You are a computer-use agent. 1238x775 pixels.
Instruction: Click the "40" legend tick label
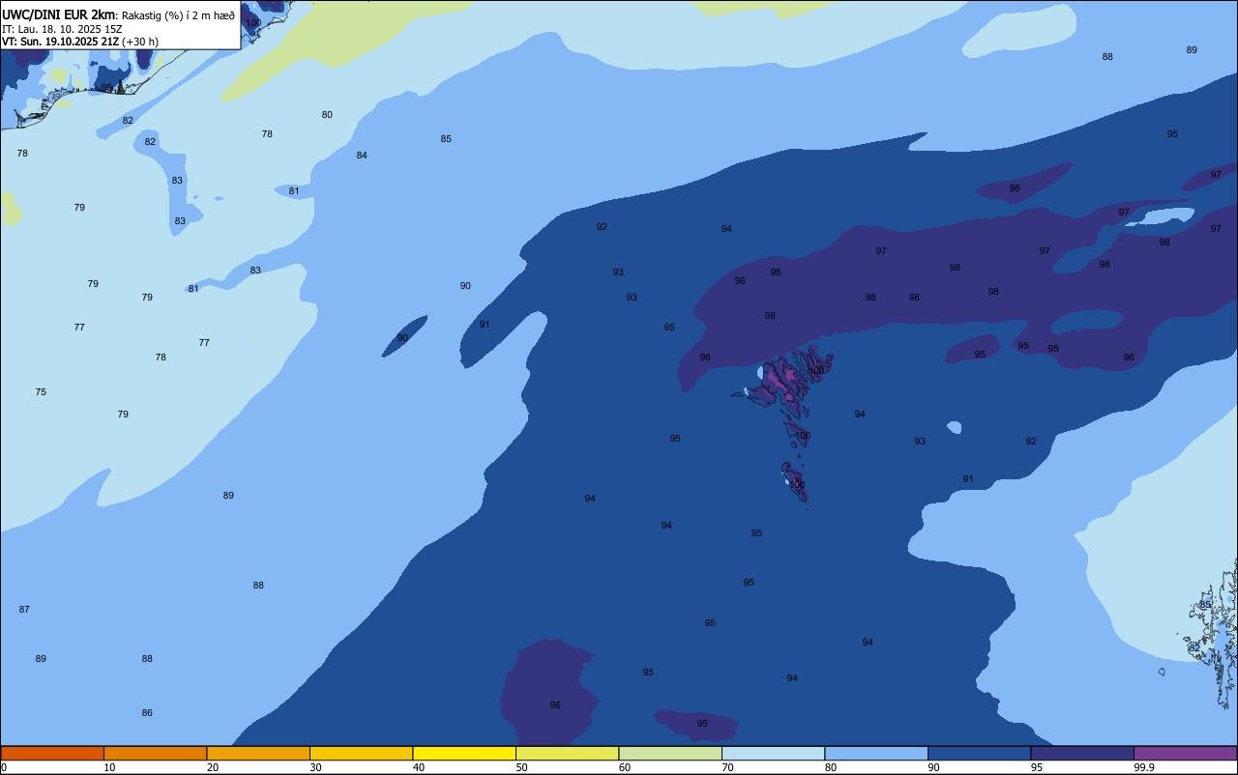(x=419, y=767)
